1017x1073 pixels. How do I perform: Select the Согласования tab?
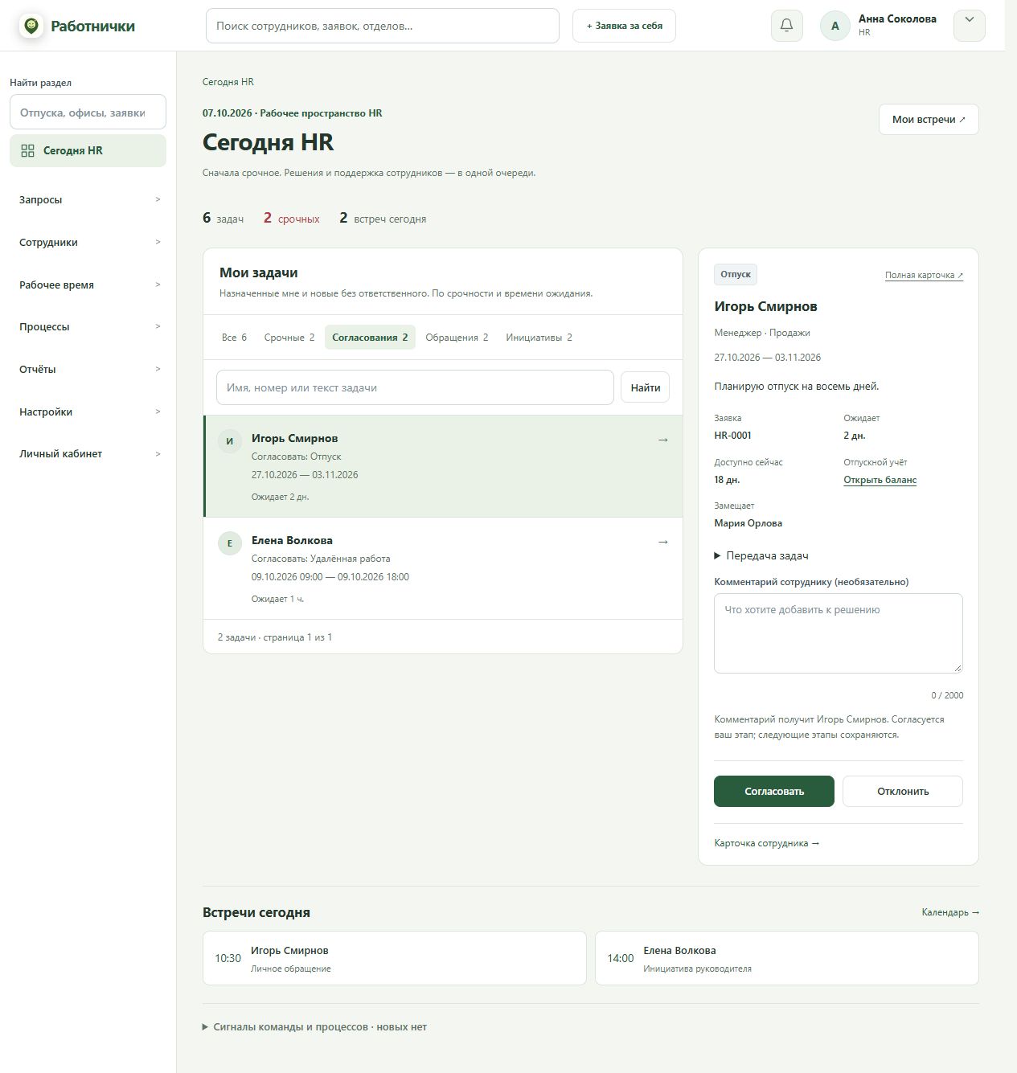coord(370,338)
